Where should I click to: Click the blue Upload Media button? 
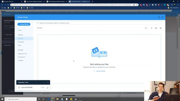click(x=24, y=24)
